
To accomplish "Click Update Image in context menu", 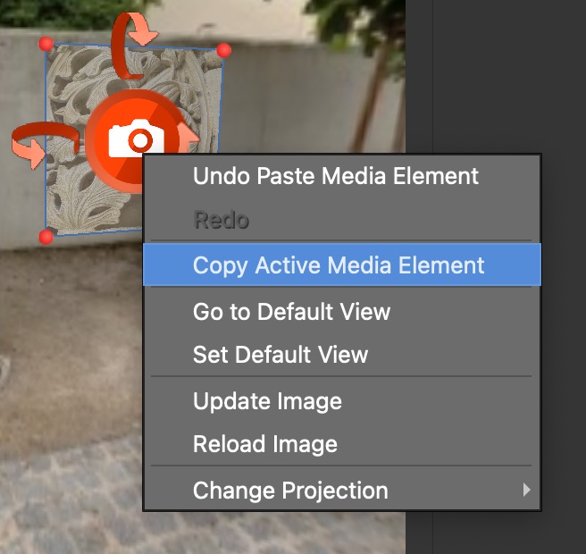I will 267,401.
